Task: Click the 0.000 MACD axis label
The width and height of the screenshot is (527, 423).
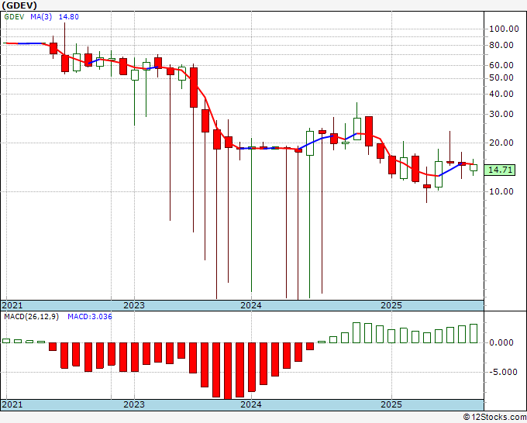Action: (x=501, y=342)
